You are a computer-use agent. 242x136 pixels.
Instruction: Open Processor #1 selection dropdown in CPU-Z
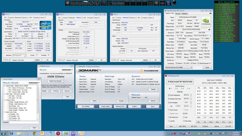[19, 56]
